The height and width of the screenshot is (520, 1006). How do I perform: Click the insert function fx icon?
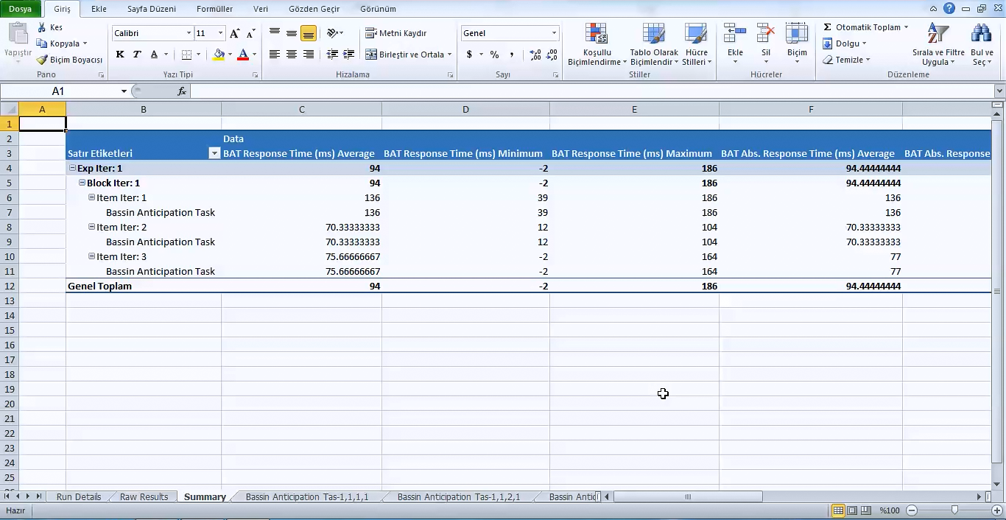click(182, 91)
